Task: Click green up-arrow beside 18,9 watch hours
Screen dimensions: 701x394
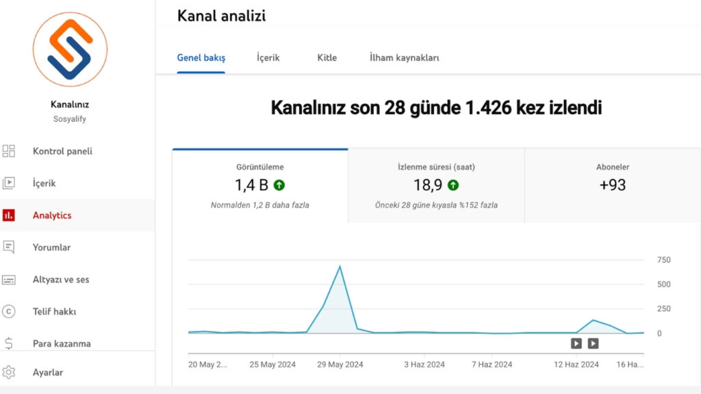Action: click(453, 185)
